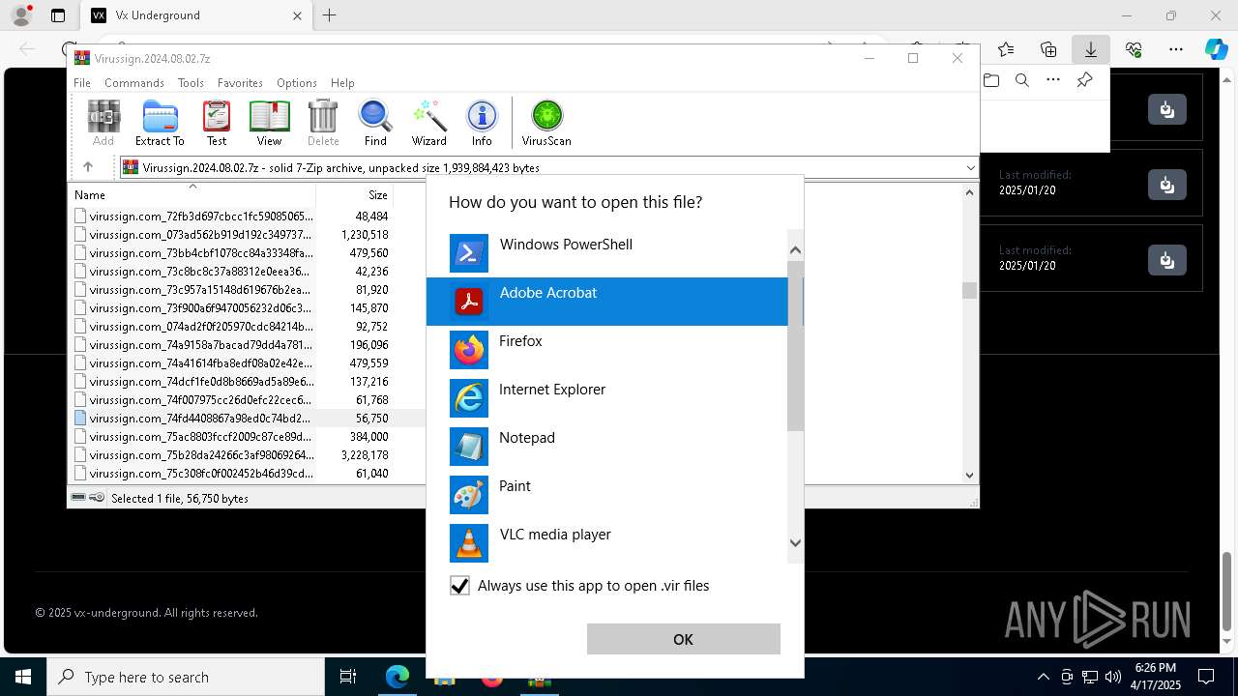Click the Windows Start button
Image resolution: width=1238 pixels, height=696 pixels.
(23, 677)
